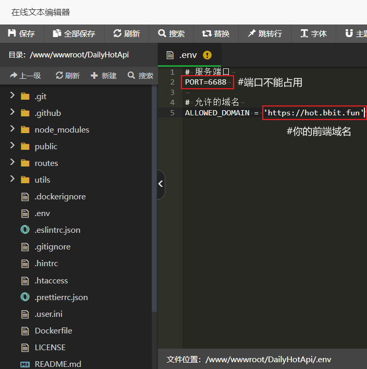
Task: Expand the .git folder chevron
Action: (x=12, y=96)
